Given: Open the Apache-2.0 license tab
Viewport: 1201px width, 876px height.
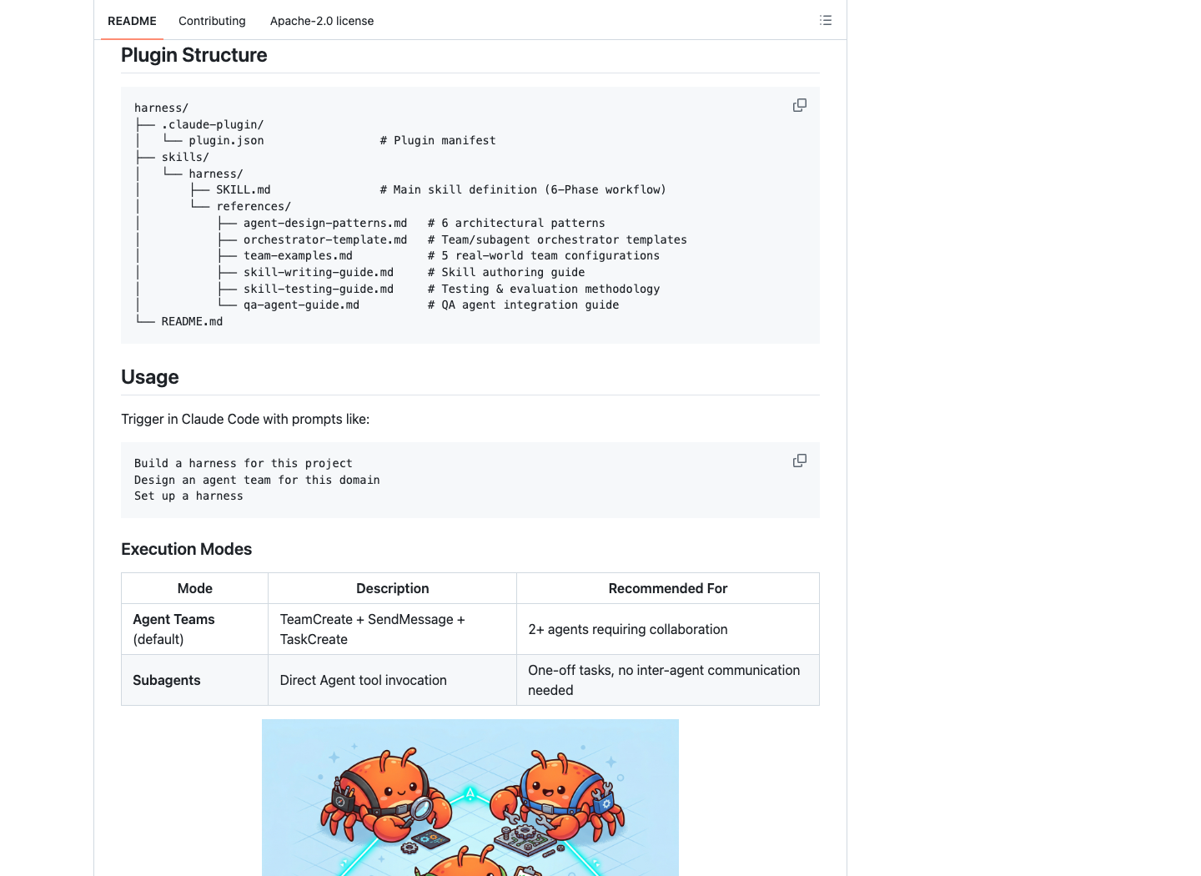Looking at the screenshot, I should (322, 21).
